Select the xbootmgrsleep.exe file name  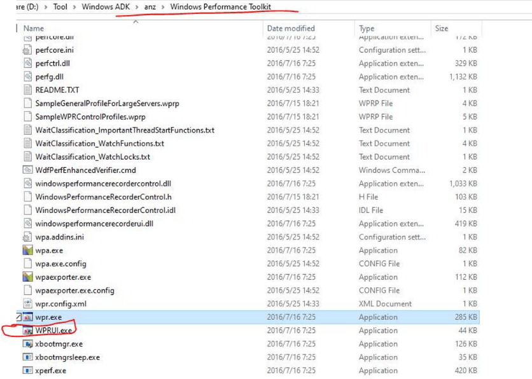[x=67, y=357]
